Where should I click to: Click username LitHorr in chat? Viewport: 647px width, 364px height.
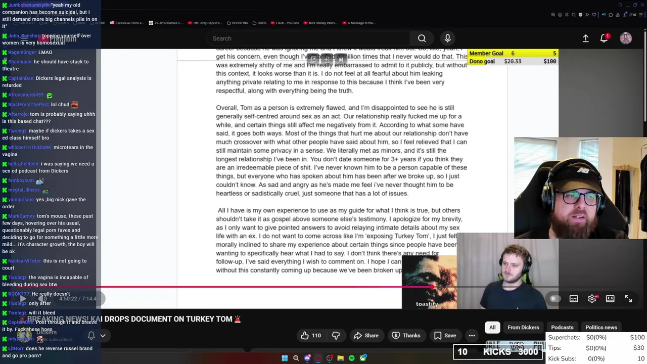pos(16,348)
